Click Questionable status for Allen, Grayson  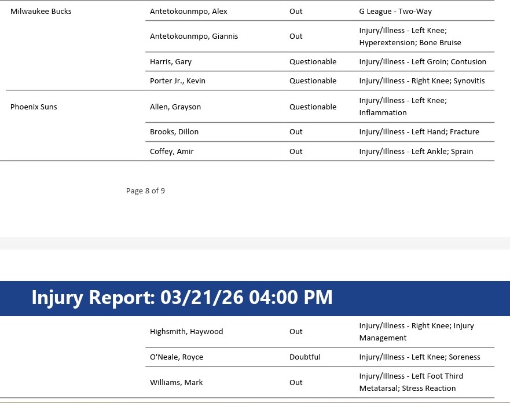313,107
